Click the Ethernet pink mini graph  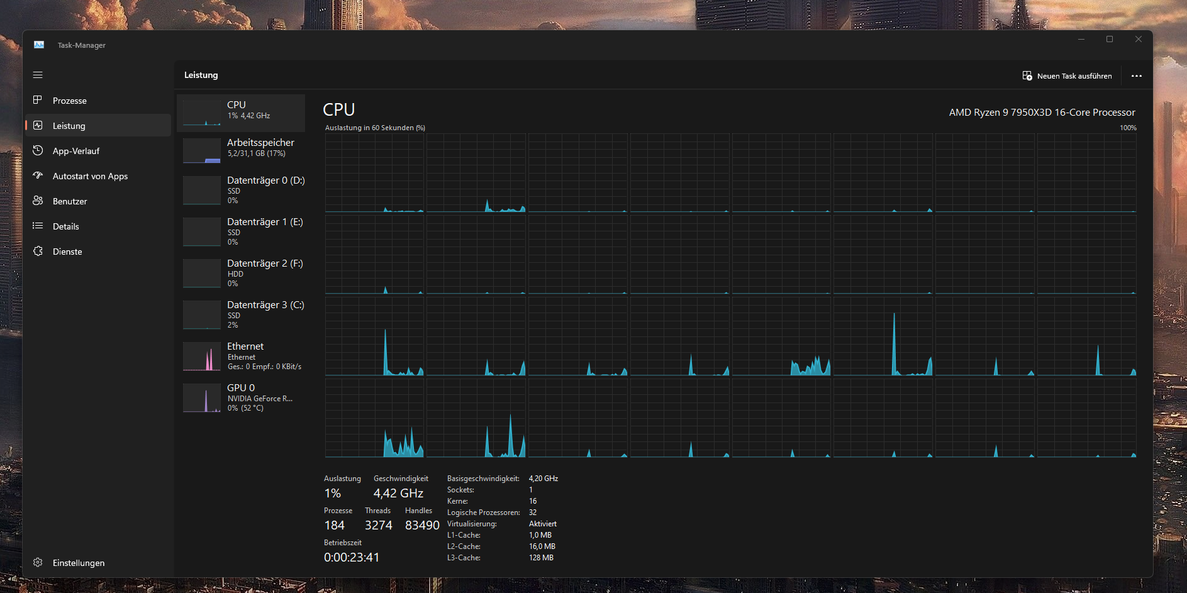pos(202,357)
